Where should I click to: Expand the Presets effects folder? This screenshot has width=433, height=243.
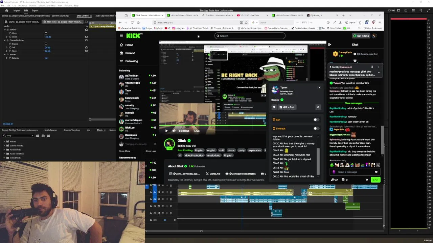[x=4, y=141]
